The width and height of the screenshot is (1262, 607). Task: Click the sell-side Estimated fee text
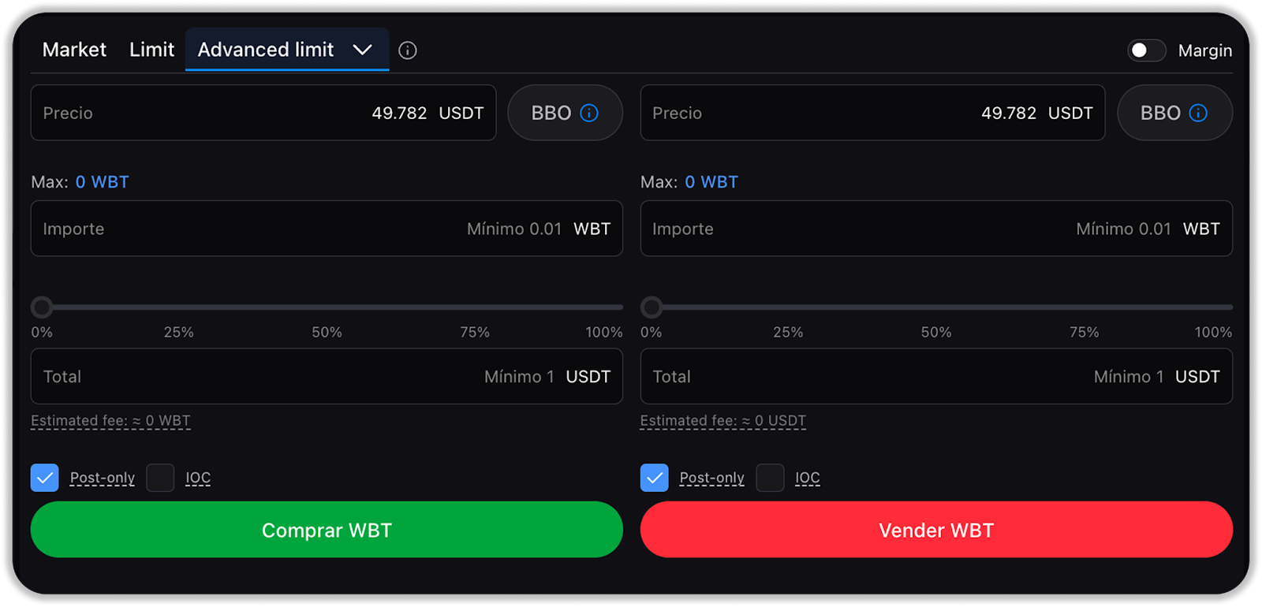[x=722, y=421]
